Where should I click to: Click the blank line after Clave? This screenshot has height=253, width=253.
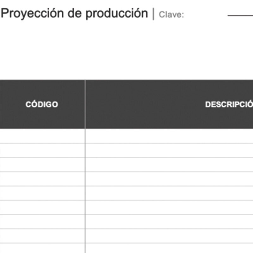(240, 15)
